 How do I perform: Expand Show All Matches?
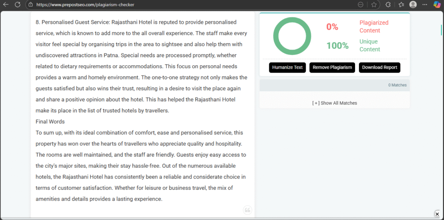click(335, 103)
